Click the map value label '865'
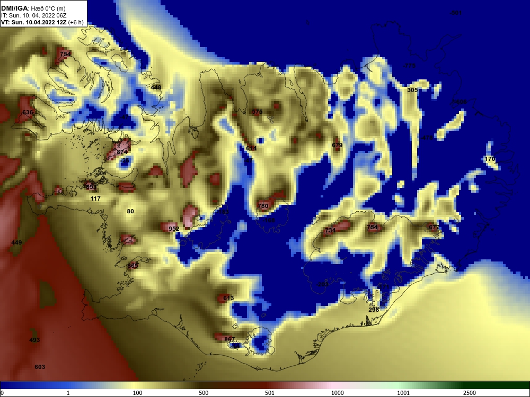530x397 pixels. click(133, 266)
